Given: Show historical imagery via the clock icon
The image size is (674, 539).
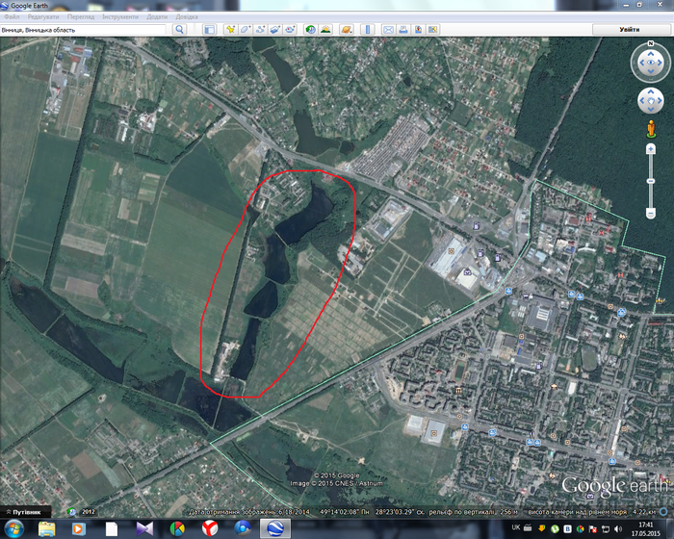Looking at the screenshot, I should click(310, 29).
